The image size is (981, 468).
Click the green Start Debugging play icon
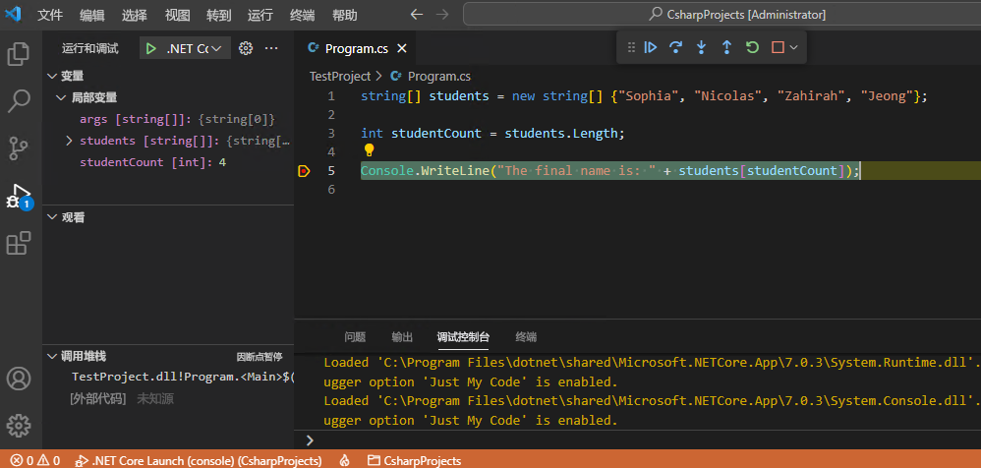[150, 49]
